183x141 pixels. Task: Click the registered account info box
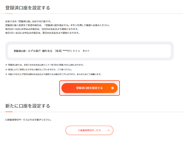tap(89, 51)
